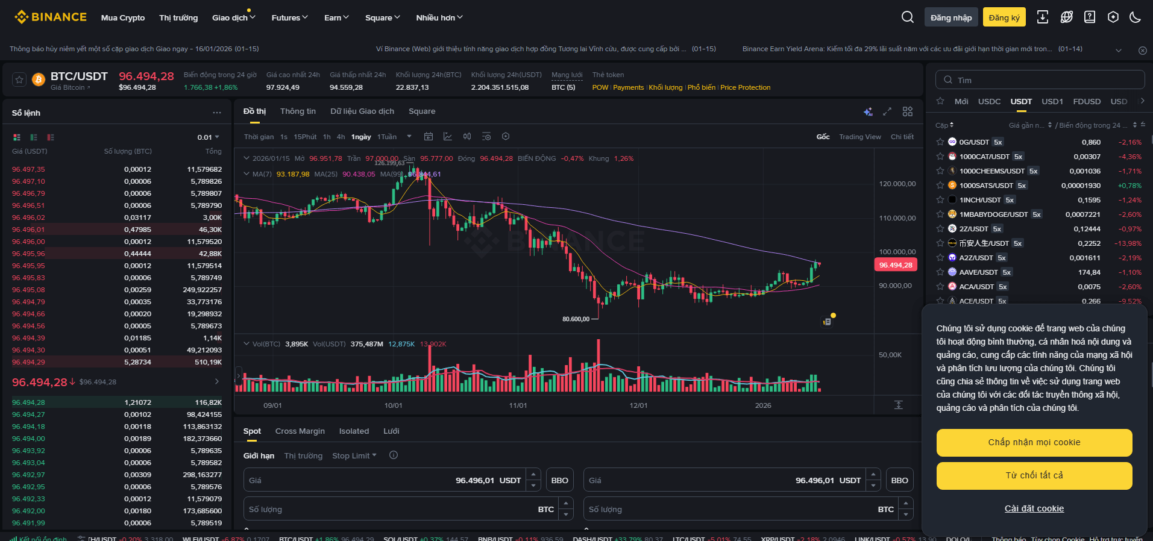This screenshot has height=541, width=1153.
Task: Open Mua Crypto in the top menu
Action: (123, 17)
